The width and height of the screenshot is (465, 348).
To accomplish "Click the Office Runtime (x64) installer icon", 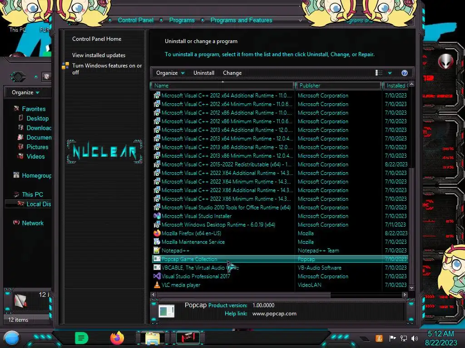I will coord(157,208).
